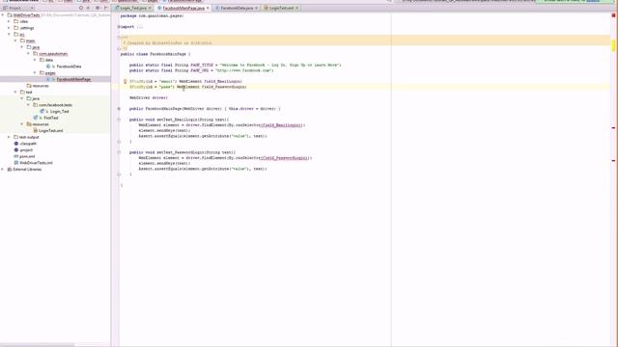Collapse the main folder
This screenshot has width=618, height=347.
click(x=15, y=40)
